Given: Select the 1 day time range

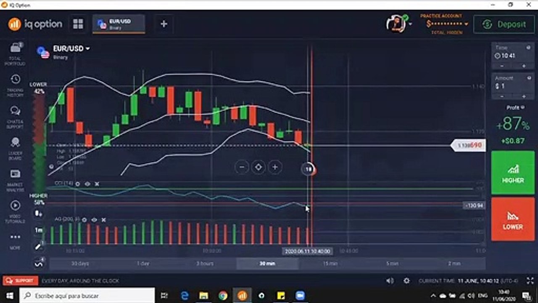Looking at the screenshot, I should (143, 263).
